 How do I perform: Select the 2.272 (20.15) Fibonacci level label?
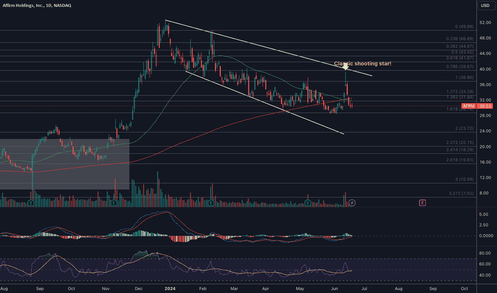[x=460, y=143]
